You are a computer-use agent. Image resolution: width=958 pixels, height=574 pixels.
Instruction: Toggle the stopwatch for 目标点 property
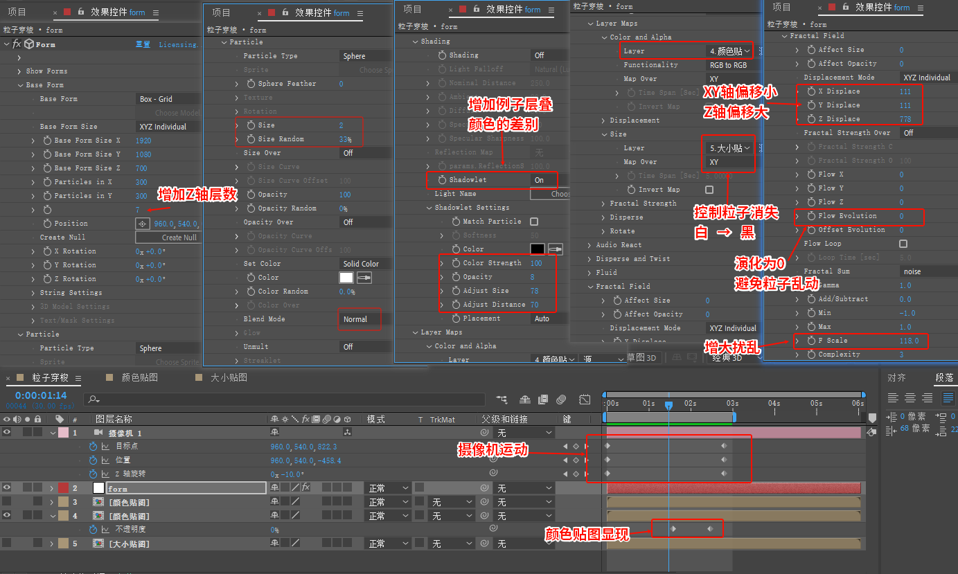(93, 447)
